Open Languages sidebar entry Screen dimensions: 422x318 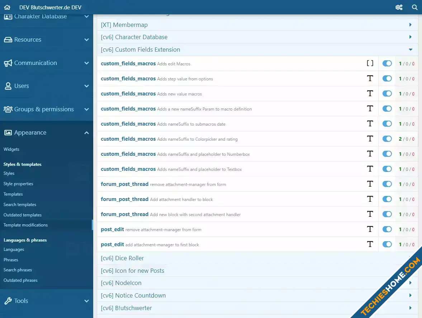point(14,249)
